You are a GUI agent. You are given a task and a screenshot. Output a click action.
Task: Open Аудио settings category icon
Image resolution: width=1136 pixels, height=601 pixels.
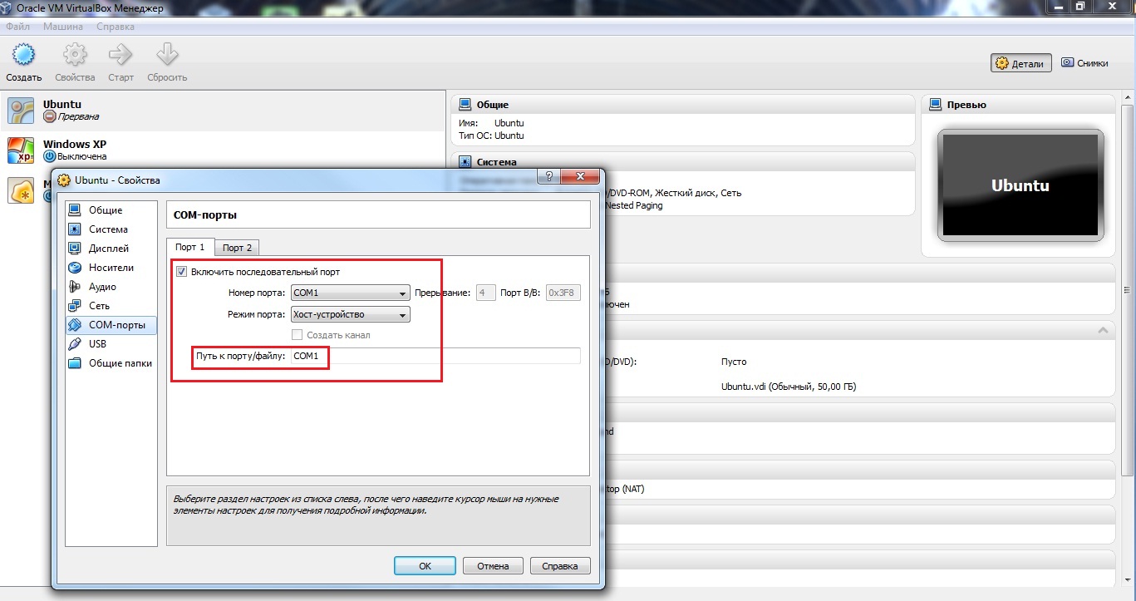75,286
